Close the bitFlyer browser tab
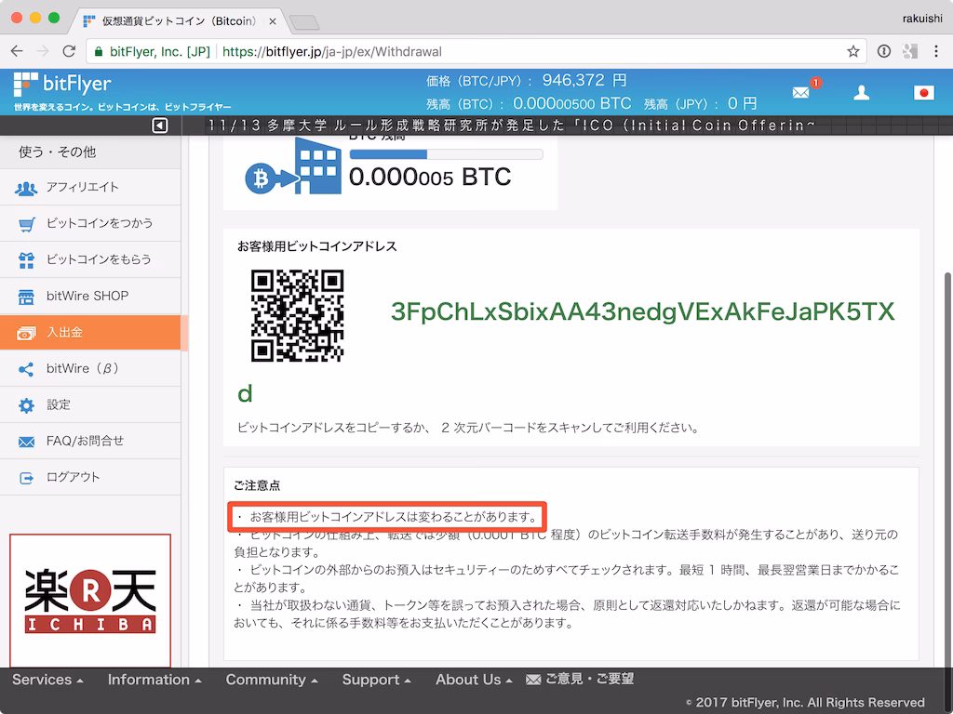 (x=273, y=21)
